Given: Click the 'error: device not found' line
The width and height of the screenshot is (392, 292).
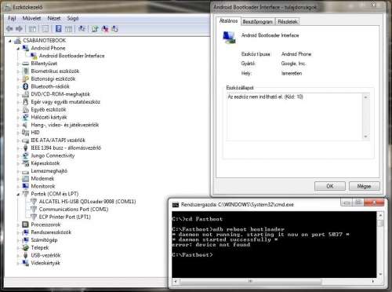Looking at the screenshot, I should (x=211, y=245).
